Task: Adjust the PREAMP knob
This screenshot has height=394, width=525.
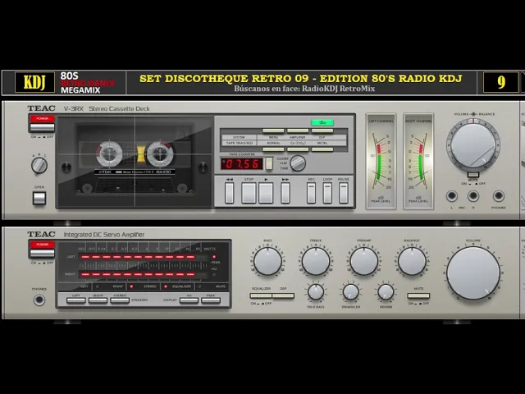Action: coord(364,261)
